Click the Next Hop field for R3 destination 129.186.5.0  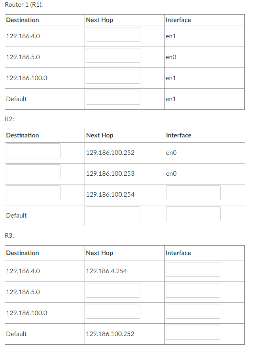pos(113,290)
